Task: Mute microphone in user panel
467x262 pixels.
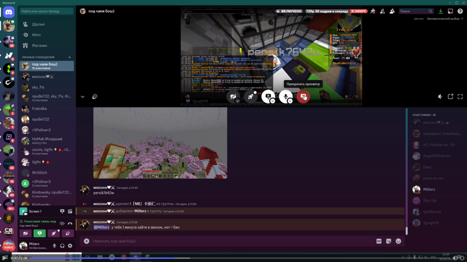Action: [x=54, y=246]
